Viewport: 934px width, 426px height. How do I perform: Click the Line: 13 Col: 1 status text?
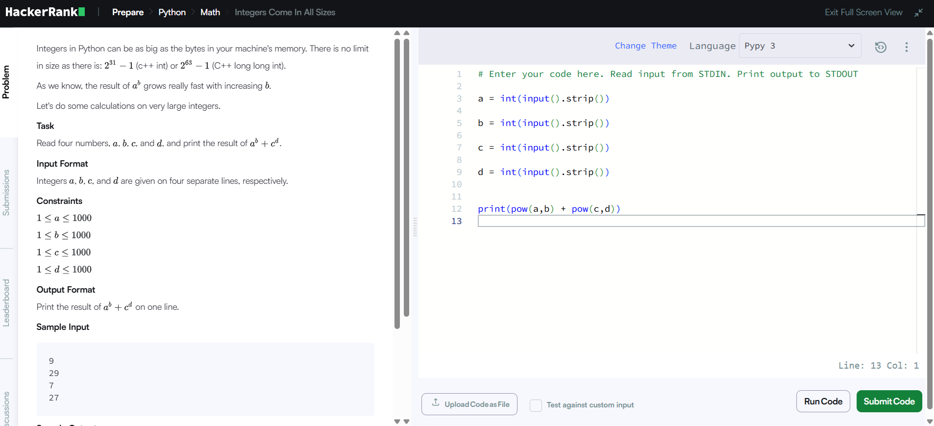878,365
